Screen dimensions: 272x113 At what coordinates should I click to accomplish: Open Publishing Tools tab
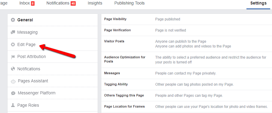pos(130,3)
